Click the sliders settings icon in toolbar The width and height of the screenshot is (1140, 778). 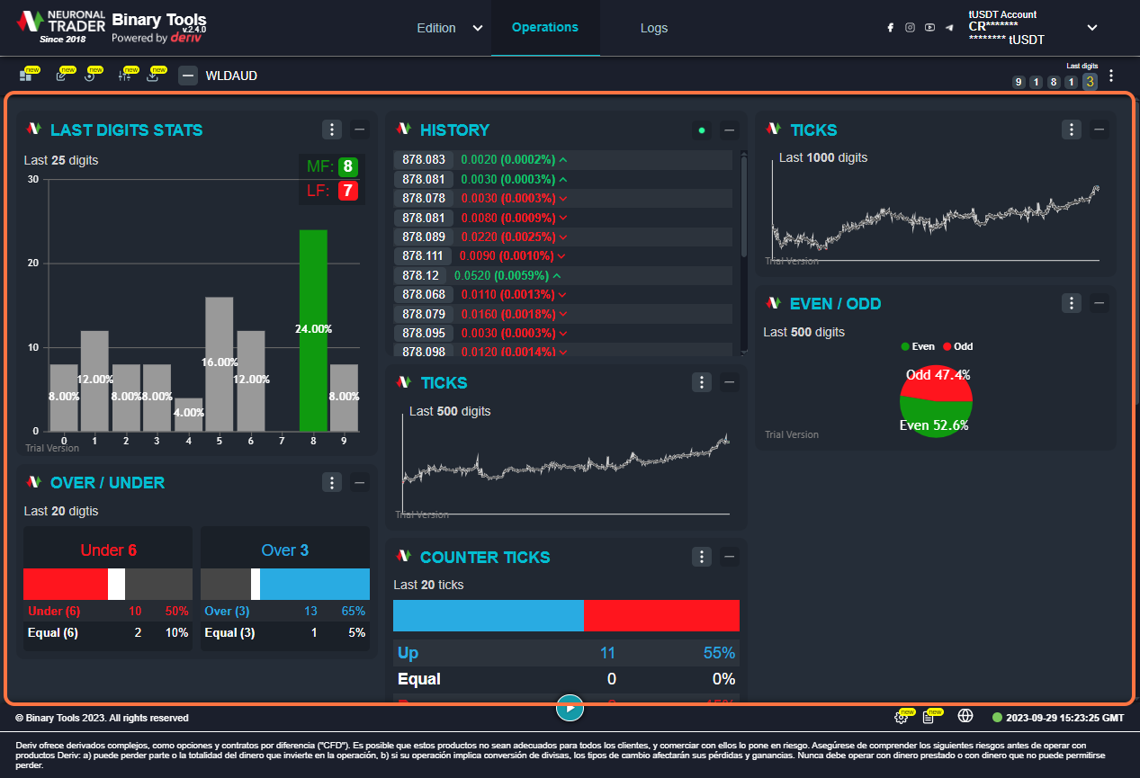(125, 76)
